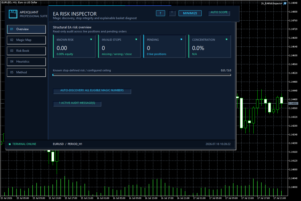Screen dimensions: 301x201
Task: Click the Invalid Stops card indicator square
Action: click(x=136, y=39)
